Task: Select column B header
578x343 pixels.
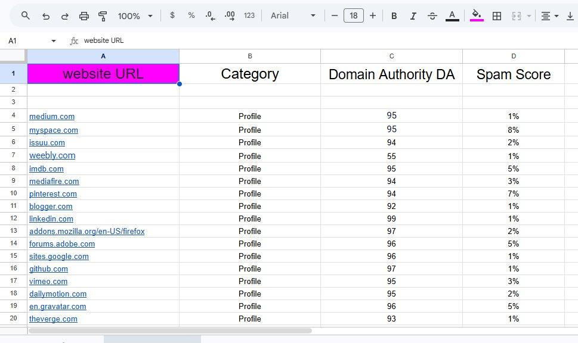Action: [250, 57]
